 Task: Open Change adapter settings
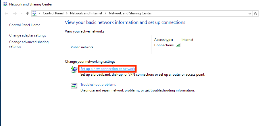point(28,35)
